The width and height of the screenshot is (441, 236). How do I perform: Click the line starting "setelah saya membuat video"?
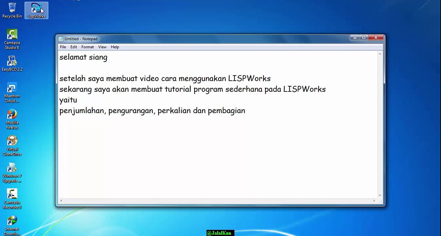click(165, 79)
